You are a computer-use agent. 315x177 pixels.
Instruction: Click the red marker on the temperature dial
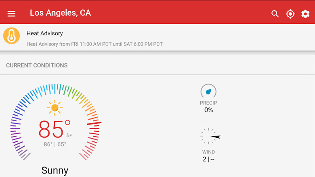pyautogui.click(x=94, y=123)
